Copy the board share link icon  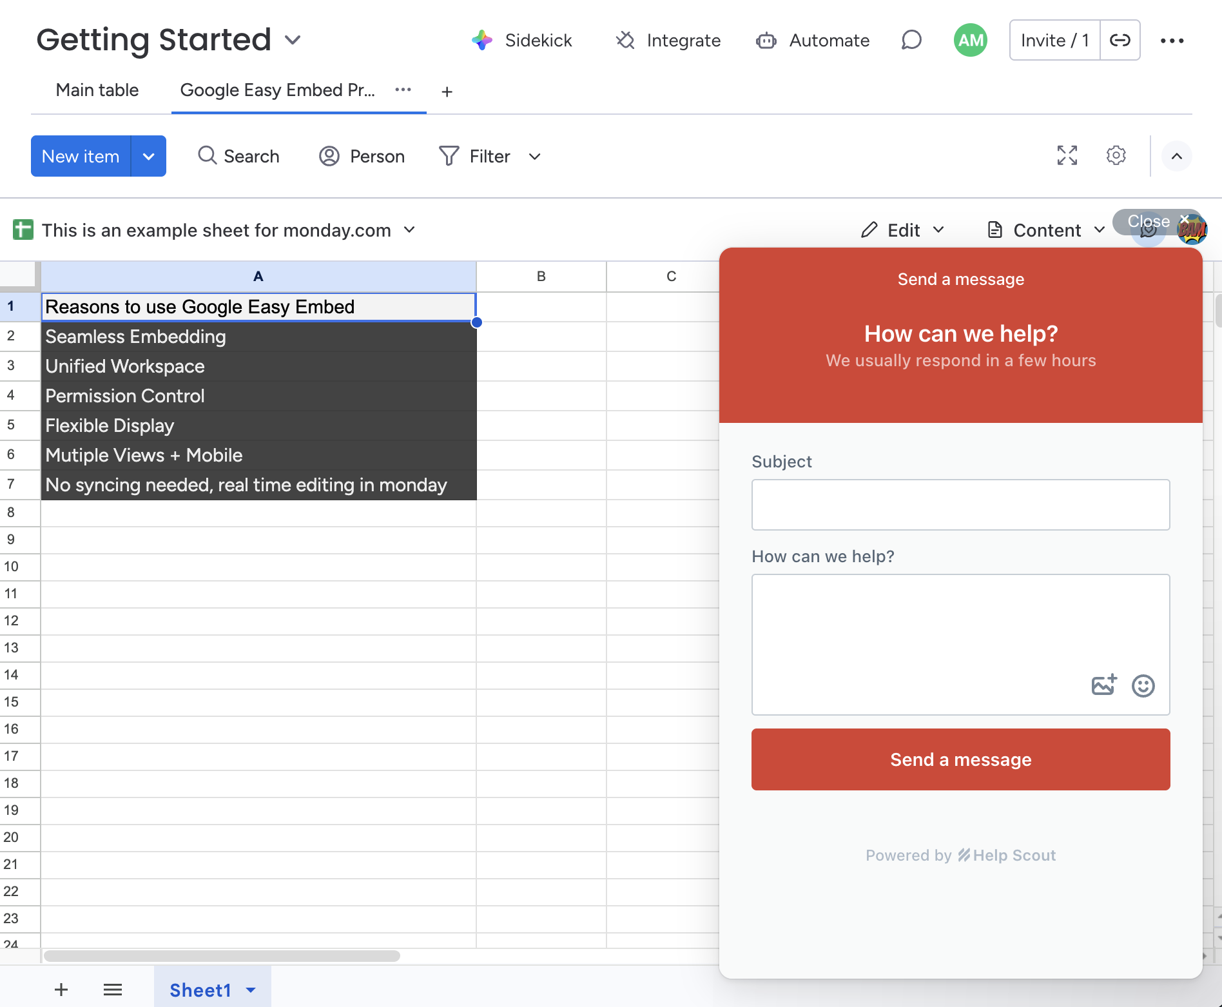1120,40
